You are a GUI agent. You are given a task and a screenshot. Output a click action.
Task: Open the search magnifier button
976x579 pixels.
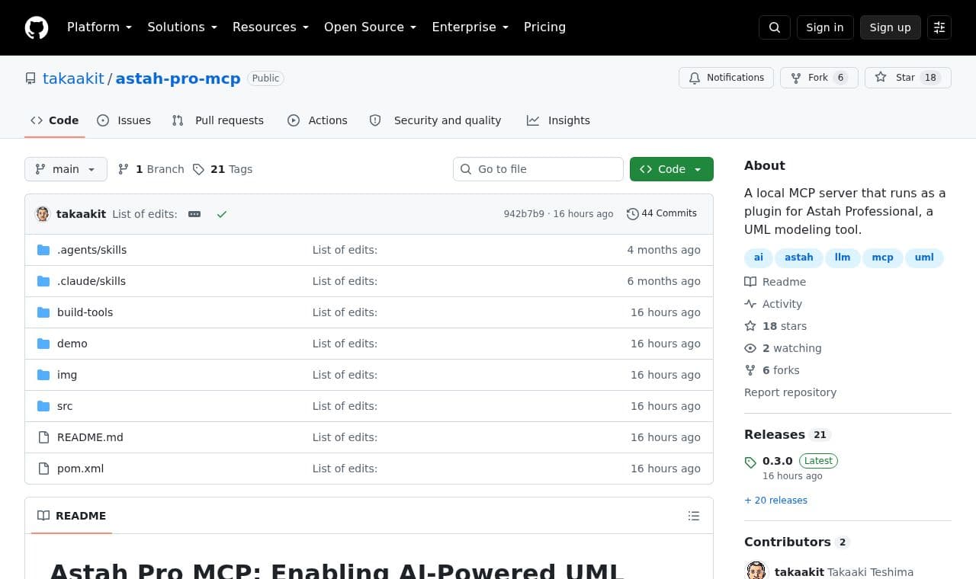775,27
